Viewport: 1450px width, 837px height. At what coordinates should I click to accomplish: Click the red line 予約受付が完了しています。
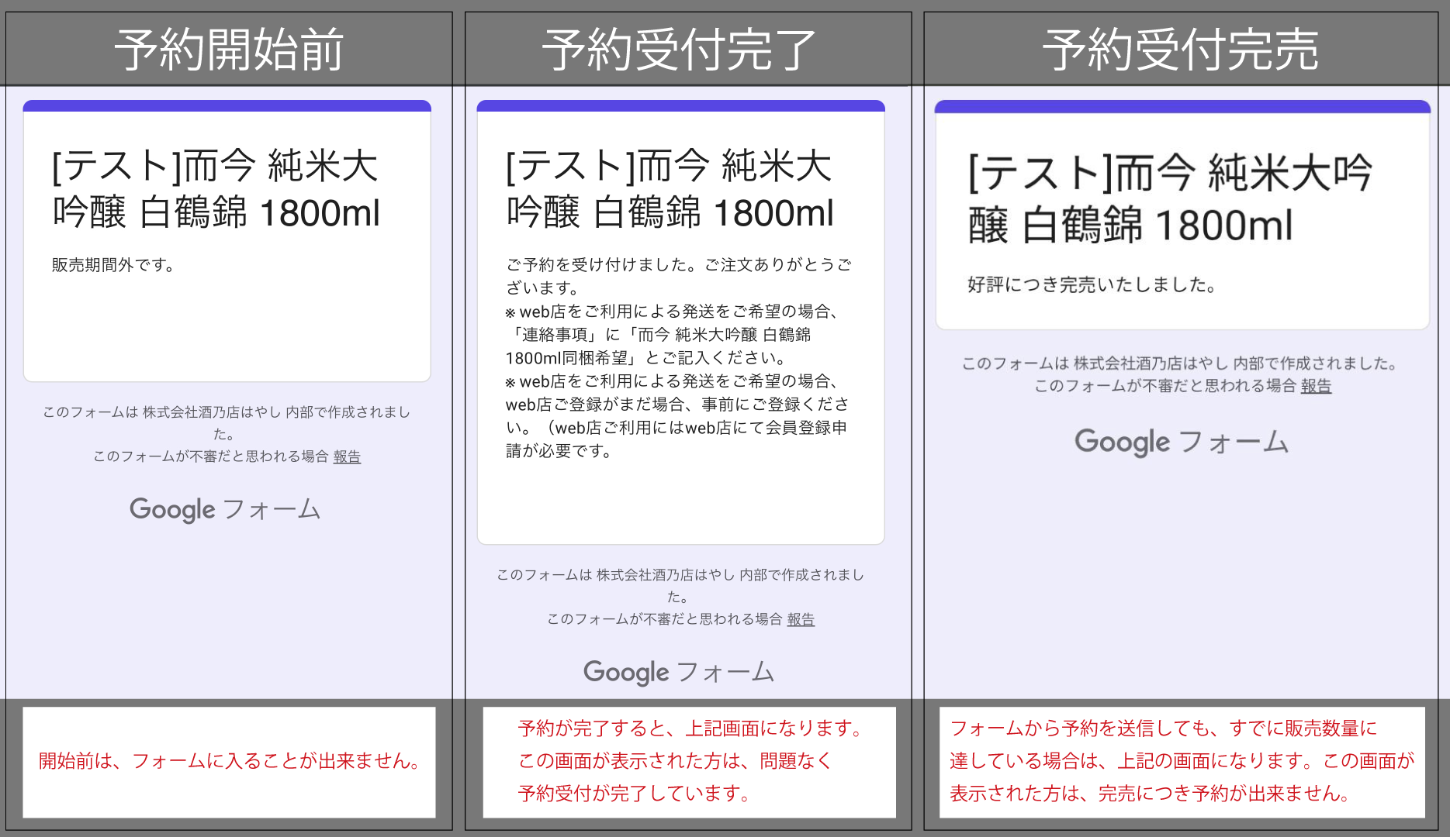pos(635,794)
